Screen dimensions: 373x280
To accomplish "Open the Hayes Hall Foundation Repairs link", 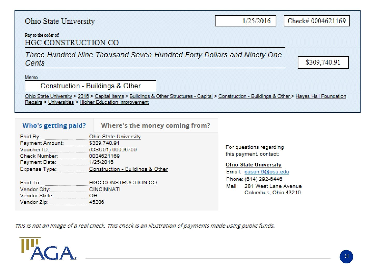I will (x=321, y=96).
